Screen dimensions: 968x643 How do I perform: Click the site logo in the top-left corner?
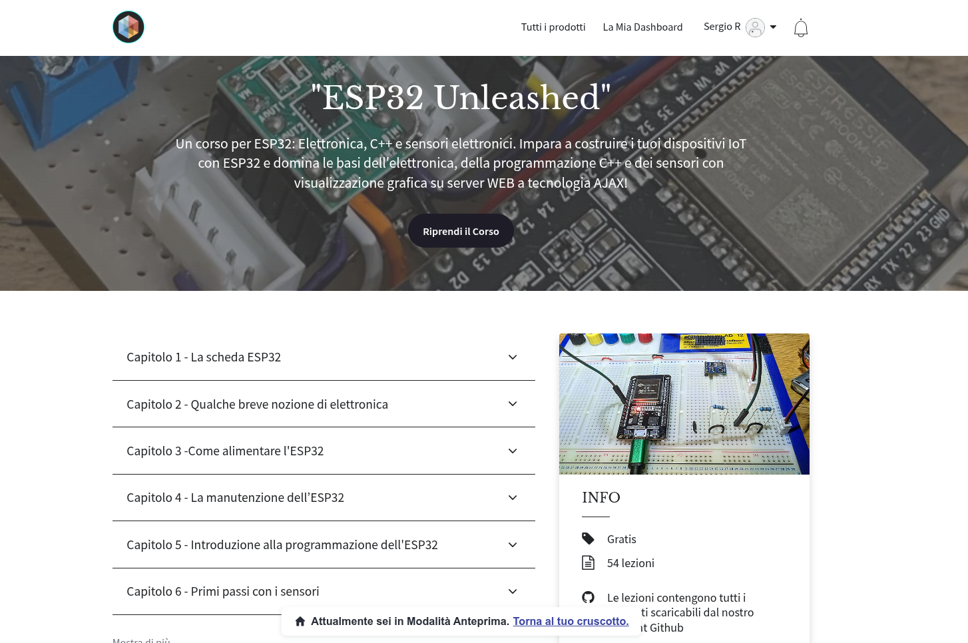(128, 27)
